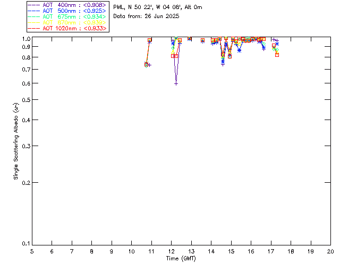Click x-axis tick label 12
This screenshot has width=340, height=272.
point(171,251)
